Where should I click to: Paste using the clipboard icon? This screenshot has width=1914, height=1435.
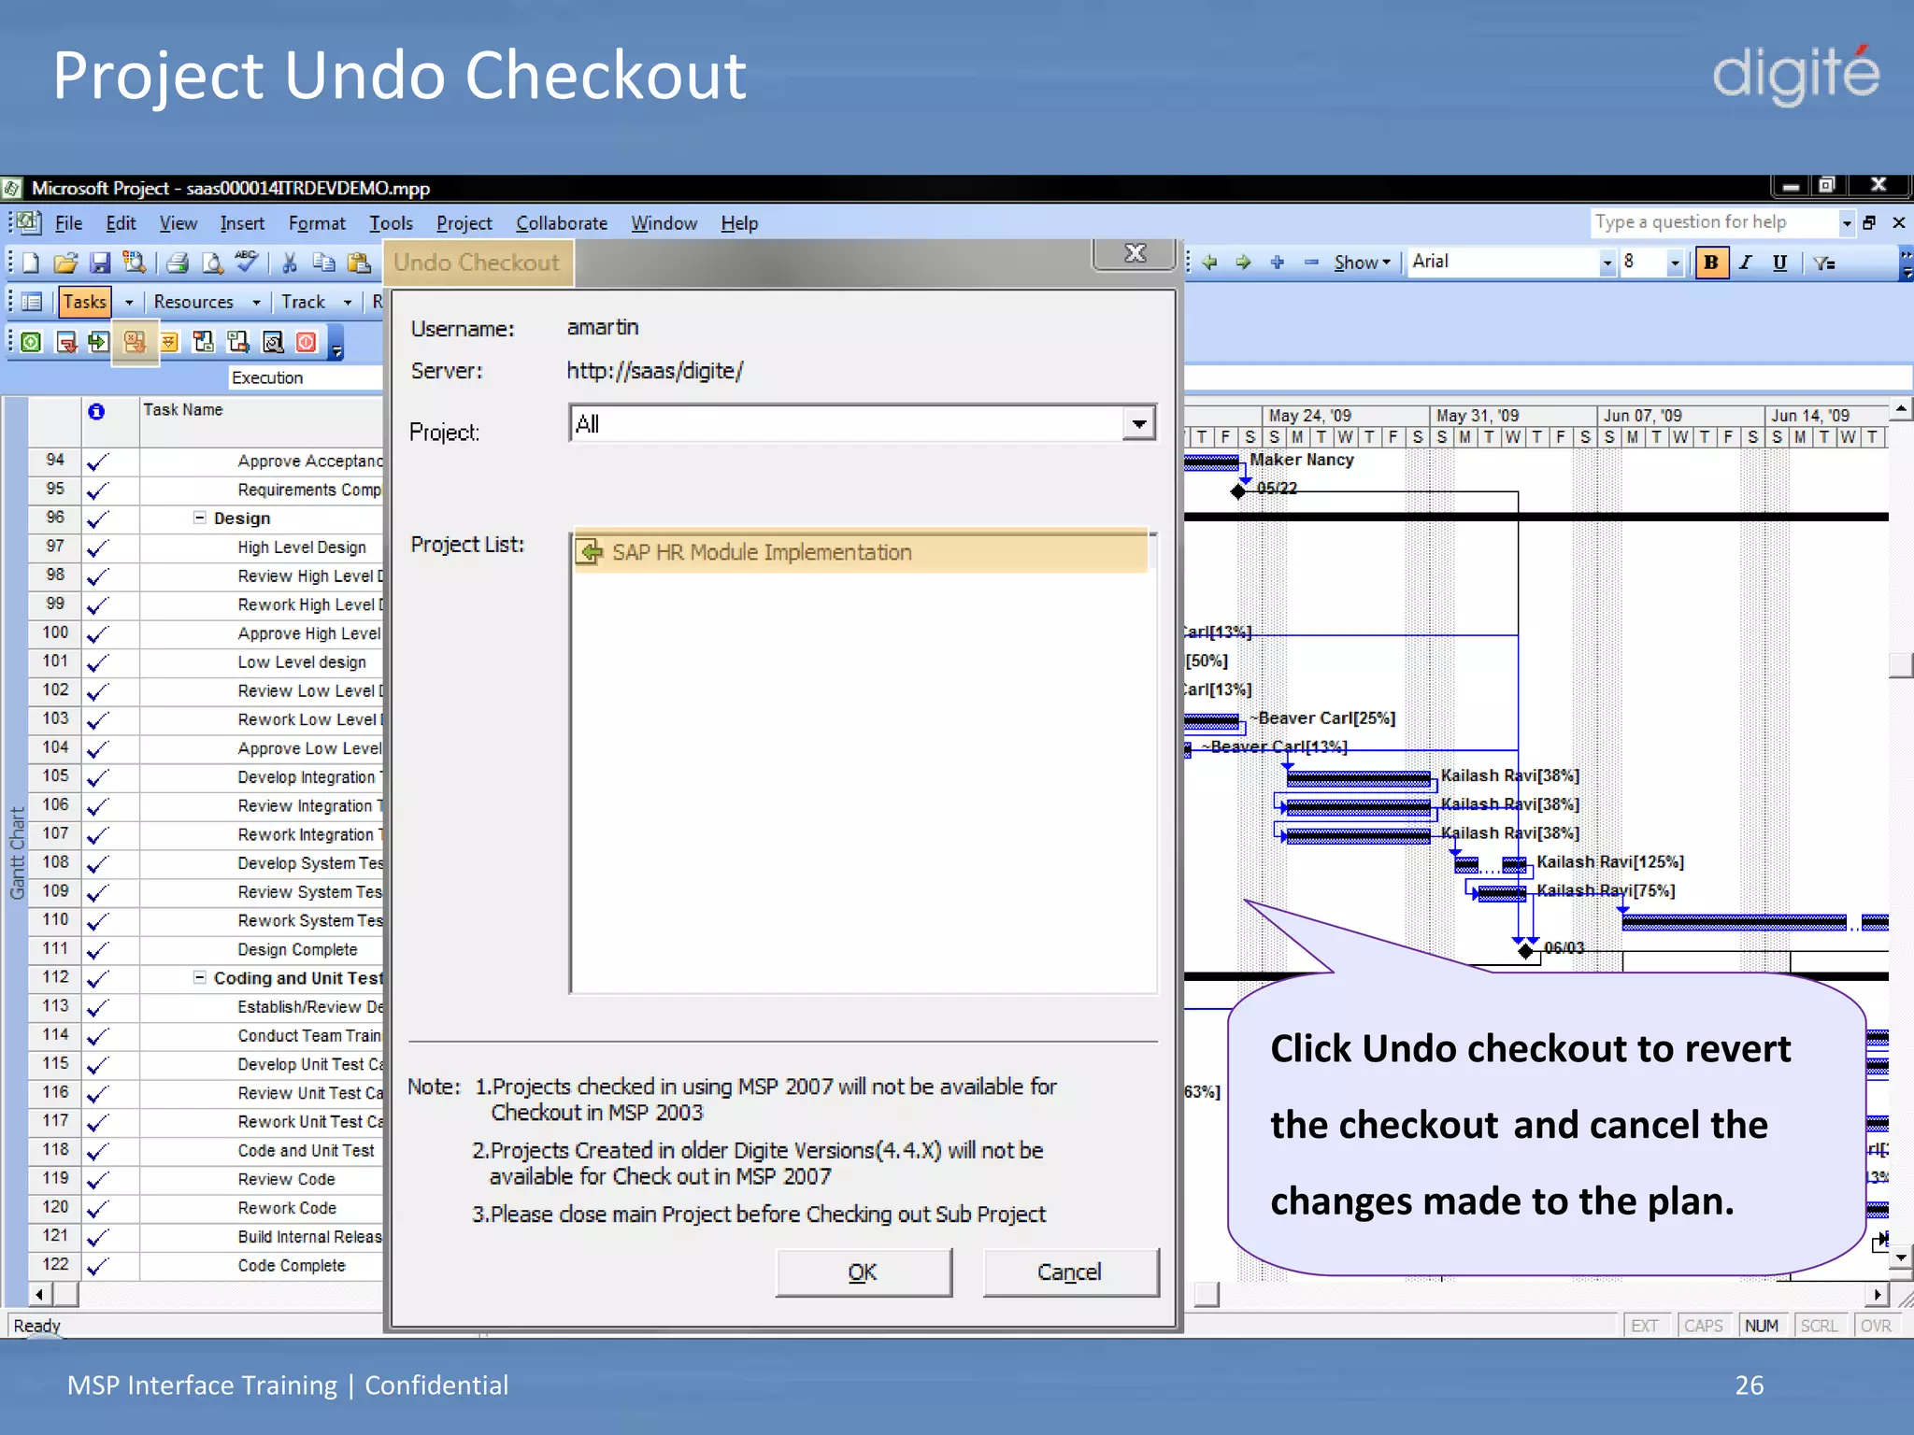359,263
